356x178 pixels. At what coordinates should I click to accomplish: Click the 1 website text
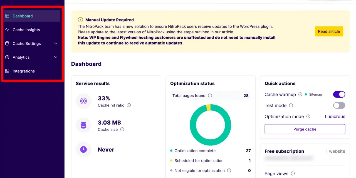coord(335,151)
